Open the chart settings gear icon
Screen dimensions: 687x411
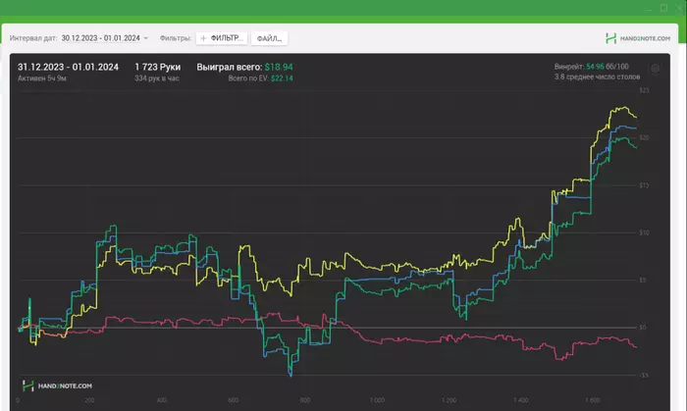pos(655,69)
